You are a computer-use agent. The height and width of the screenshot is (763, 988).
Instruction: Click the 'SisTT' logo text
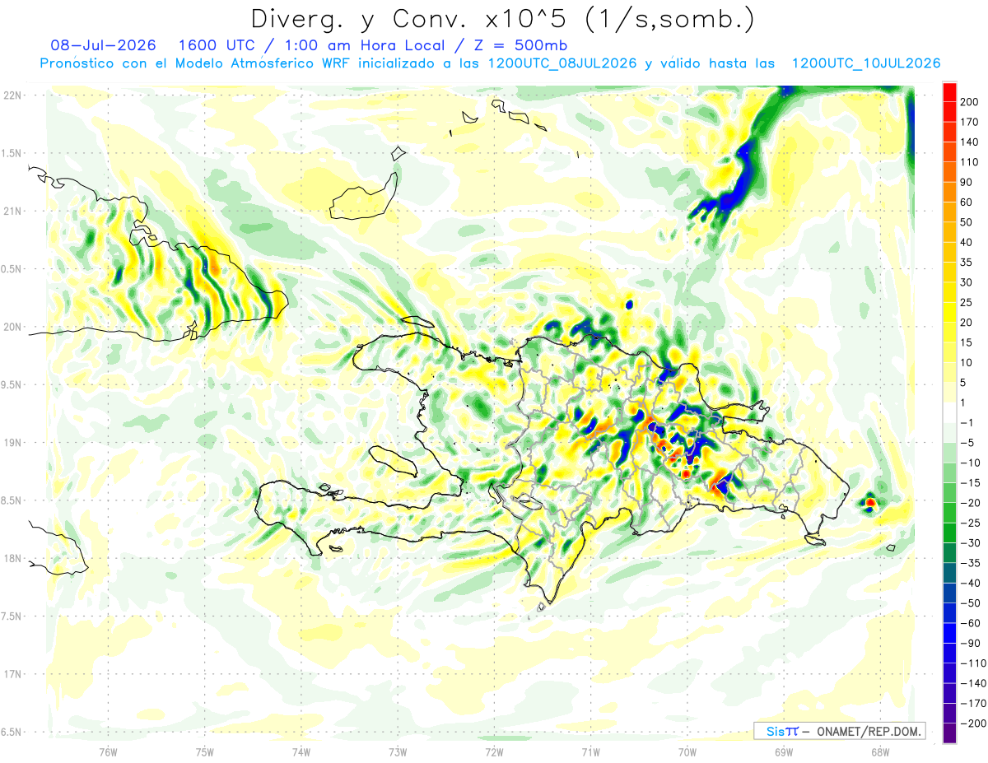[781, 731]
